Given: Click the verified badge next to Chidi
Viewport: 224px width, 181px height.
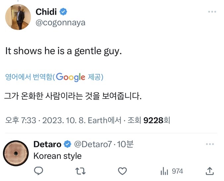Looking at the screenshot, I should pos(63,12).
